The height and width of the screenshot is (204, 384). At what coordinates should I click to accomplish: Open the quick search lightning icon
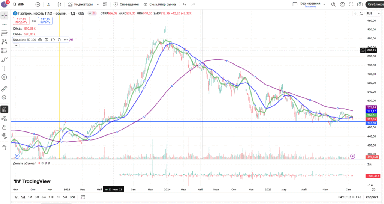(x=333, y=4)
